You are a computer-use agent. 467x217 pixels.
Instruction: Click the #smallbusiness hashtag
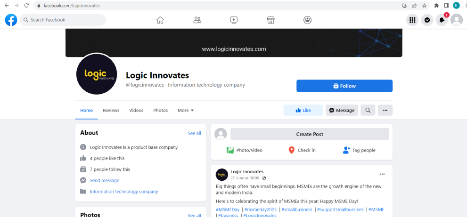tap(296, 209)
